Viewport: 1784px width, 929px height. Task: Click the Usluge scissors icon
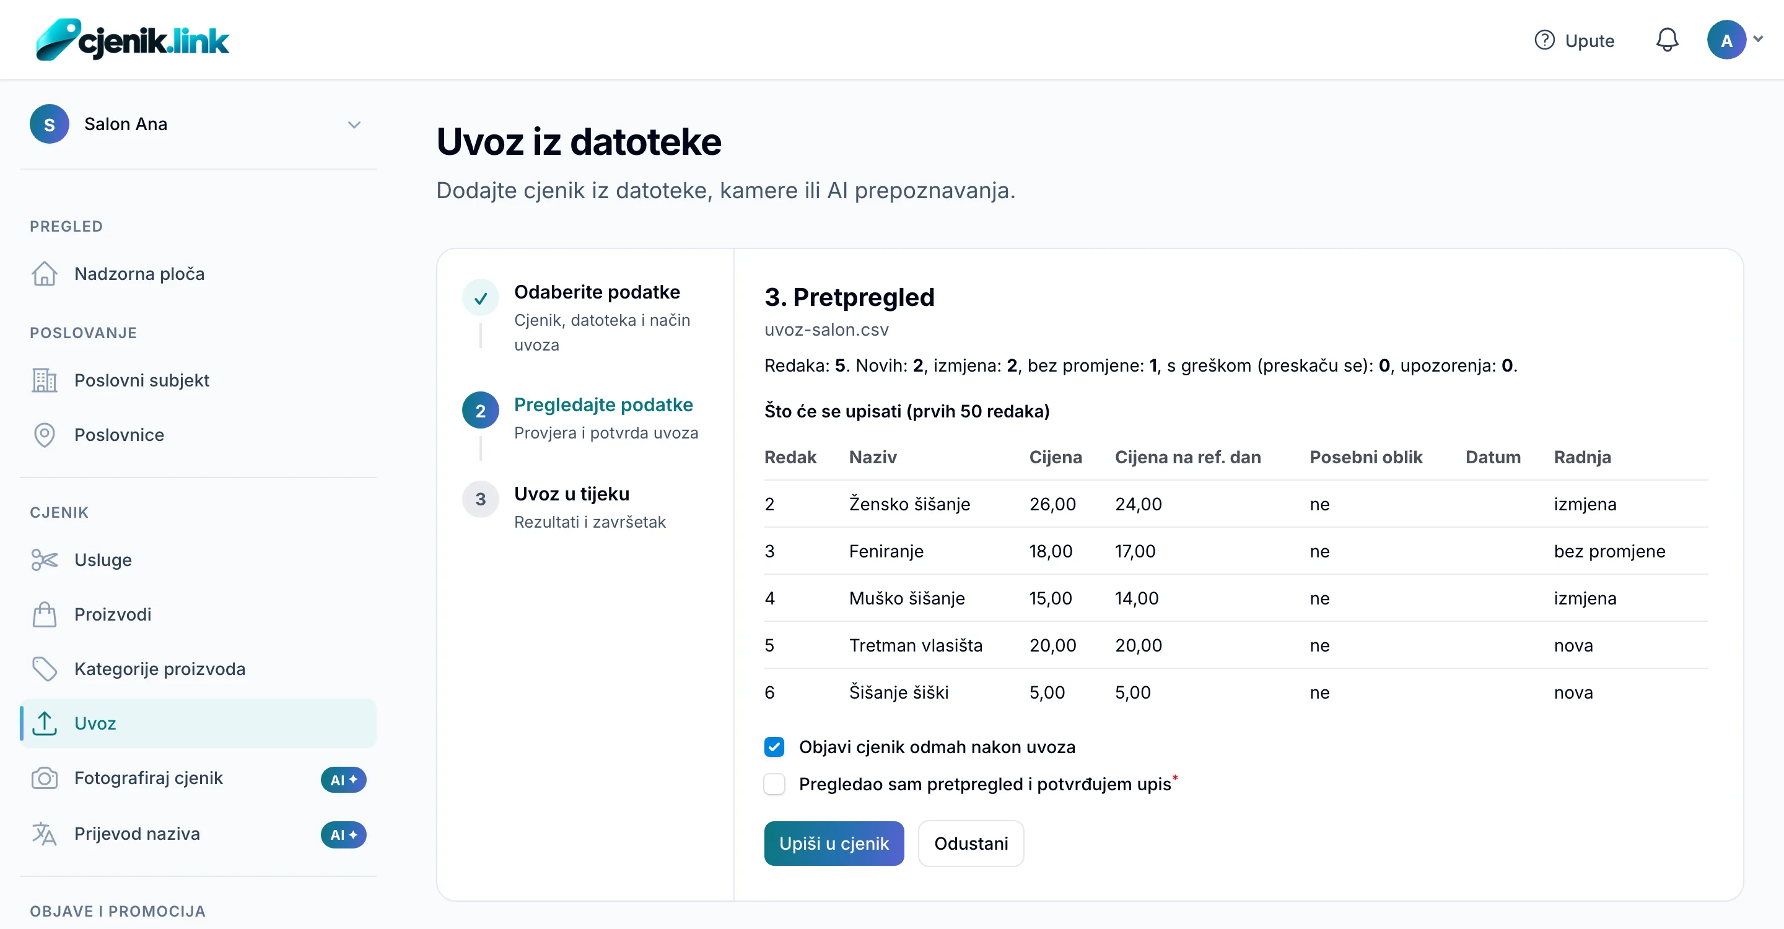click(45, 559)
